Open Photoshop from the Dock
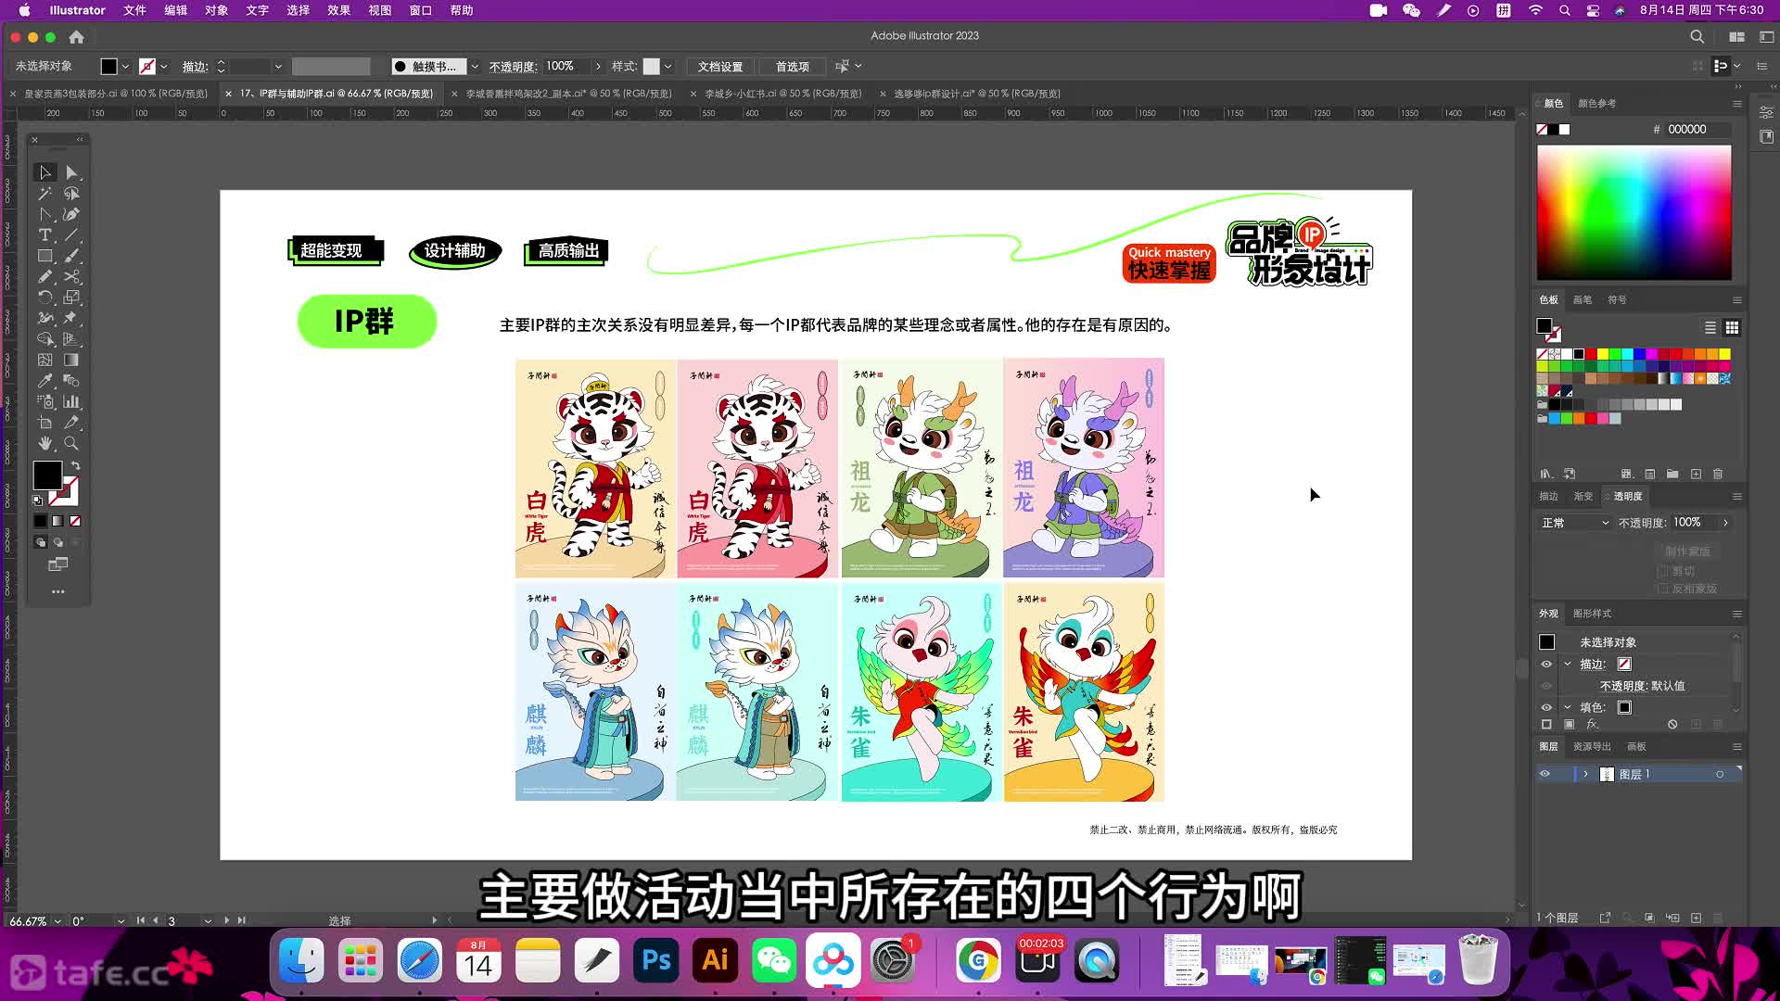This screenshot has width=1780, height=1001. tap(656, 960)
